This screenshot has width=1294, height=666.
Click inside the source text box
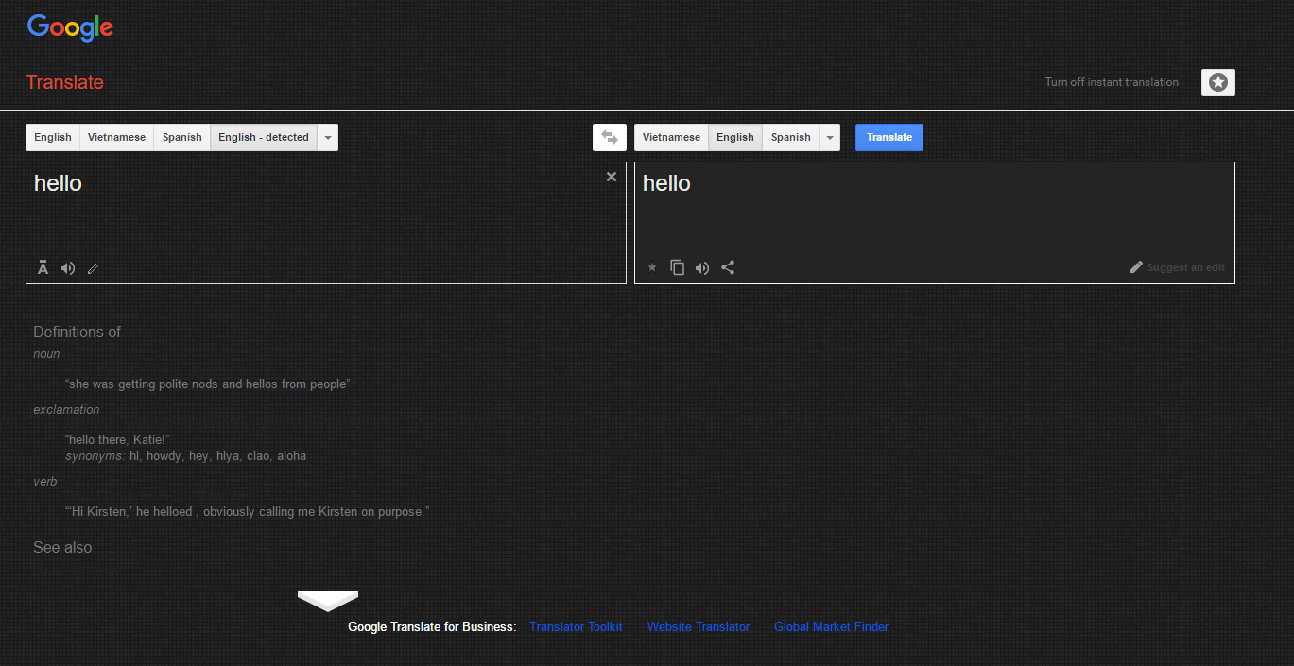click(326, 223)
